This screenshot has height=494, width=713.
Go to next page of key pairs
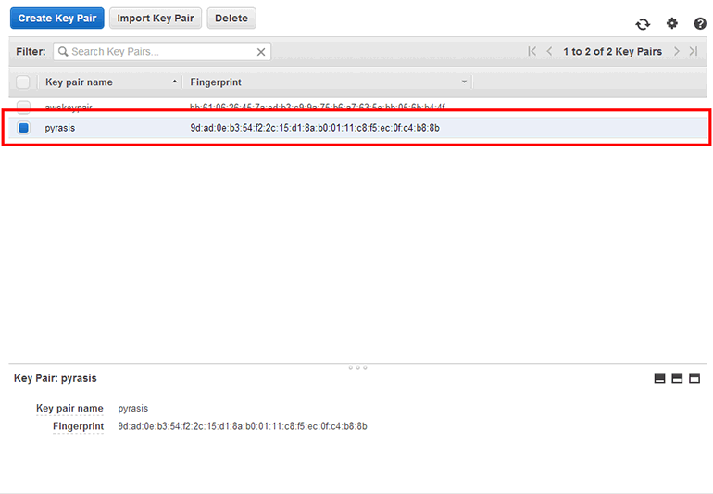677,52
